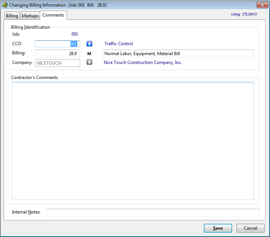Click the Internal Notes input field
This screenshot has width=270, height=237.
(x=153, y=212)
